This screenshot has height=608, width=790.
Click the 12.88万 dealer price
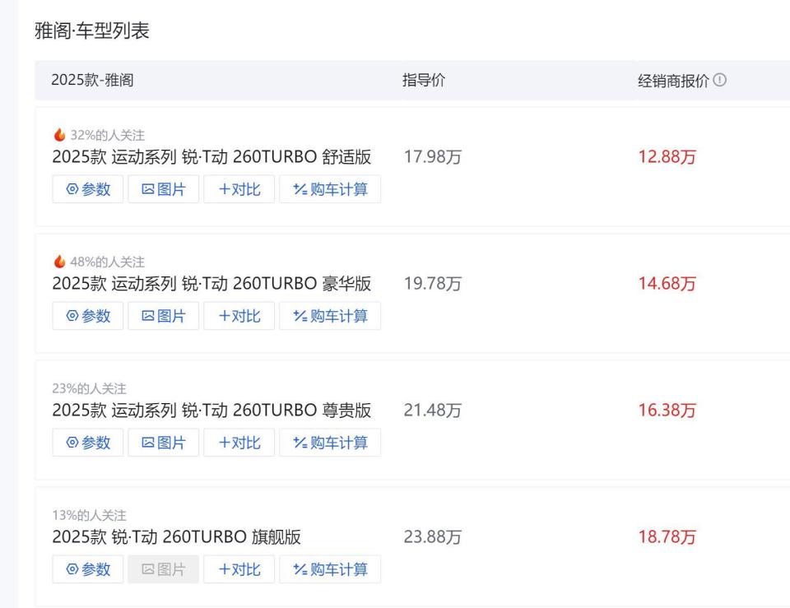click(667, 158)
